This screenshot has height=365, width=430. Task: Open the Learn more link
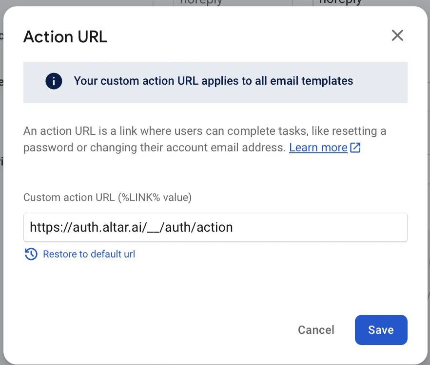coord(318,147)
